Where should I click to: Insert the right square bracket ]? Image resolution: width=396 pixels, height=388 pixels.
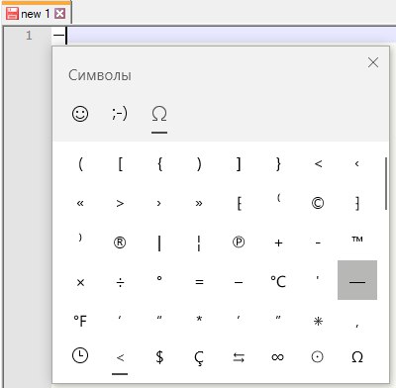[x=239, y=163]
